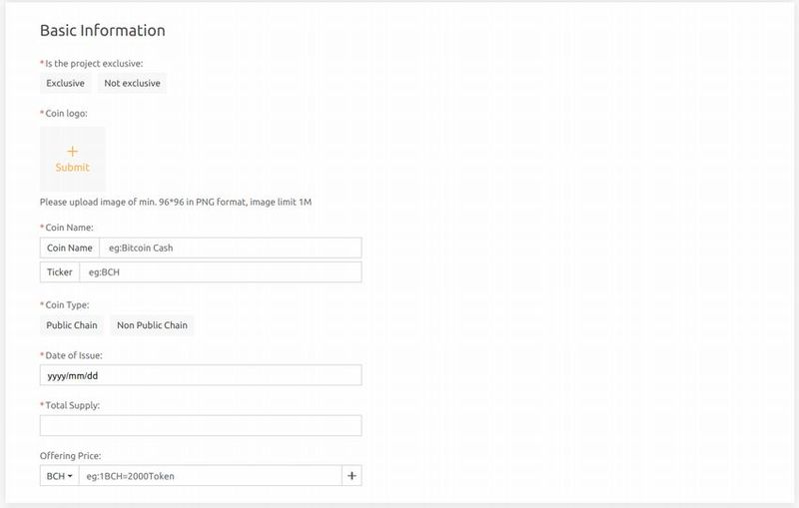Viewport: 799px width, 508px height.
Task: Click the empty Total Supply input box
Action: pyautogui.click(x=201, y=426)
